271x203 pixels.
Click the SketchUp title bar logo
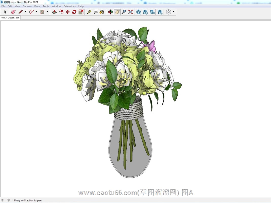(x=2, y=2)
